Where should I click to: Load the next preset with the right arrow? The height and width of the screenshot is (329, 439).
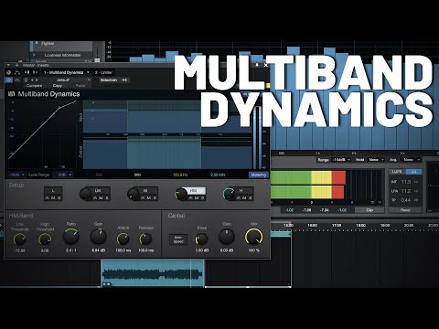37,80
